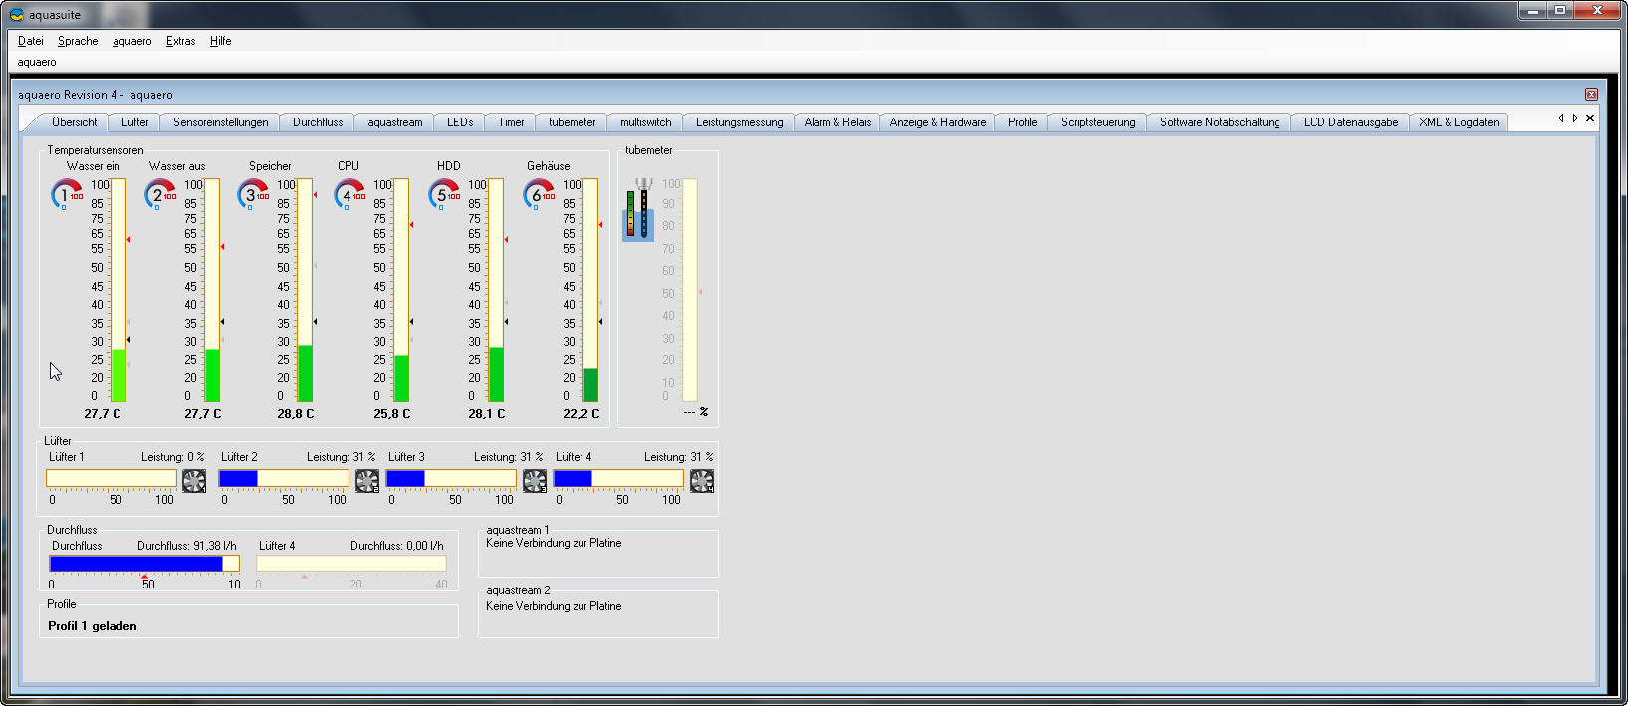
Task: Click the Lüfter 3 power bar
Action: (x=451, y=479)
